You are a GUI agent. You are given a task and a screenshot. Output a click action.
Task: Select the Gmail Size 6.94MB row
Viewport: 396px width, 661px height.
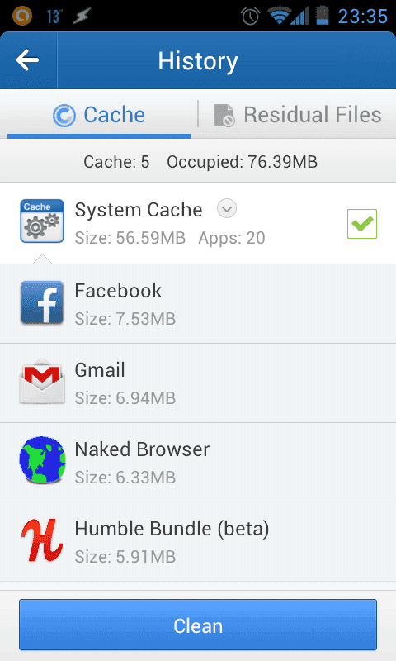click(x=198, y=383)
